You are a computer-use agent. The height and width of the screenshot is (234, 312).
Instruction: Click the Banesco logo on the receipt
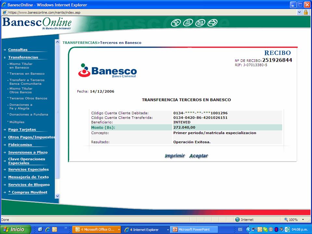(x=108, y=71)
